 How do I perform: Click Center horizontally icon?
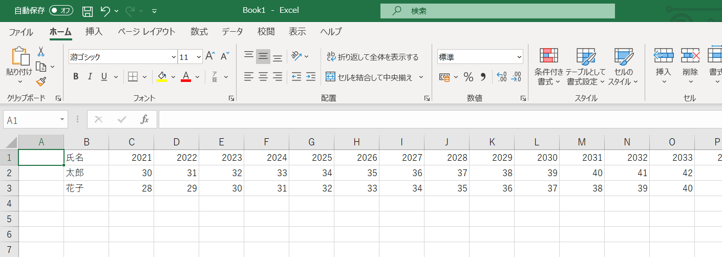click(x=263, y=77)
